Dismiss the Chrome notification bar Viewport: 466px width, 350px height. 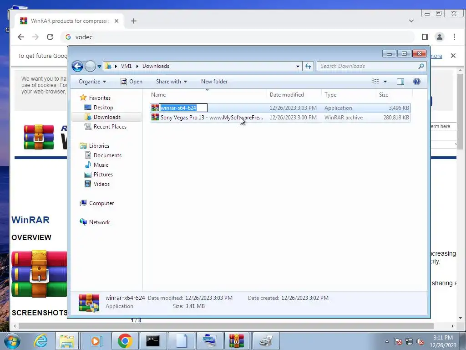pyautogui.click(x=453, y=56)
